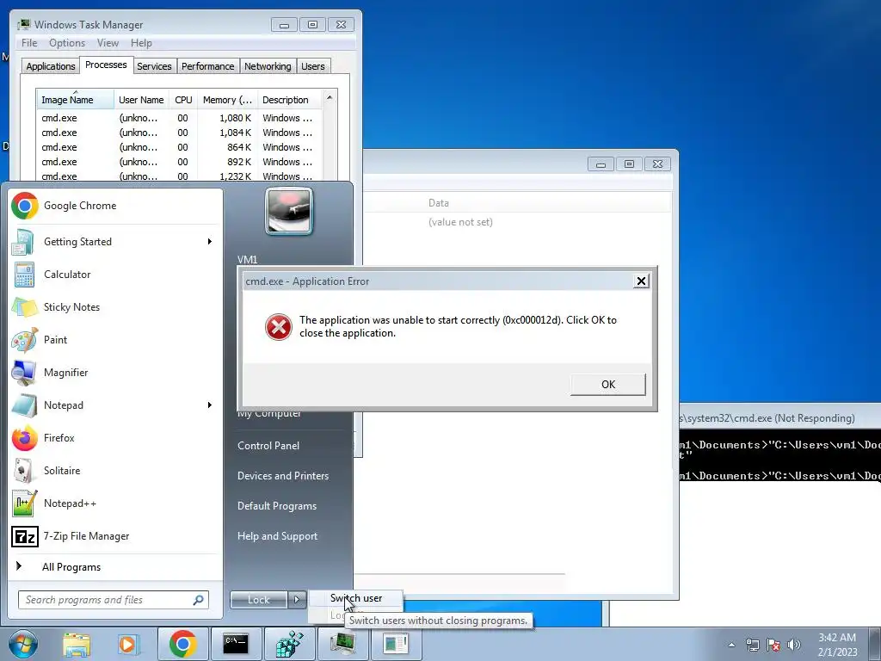
Task: Click Data column header in Registry Editor
Action: tap(438, 203)
